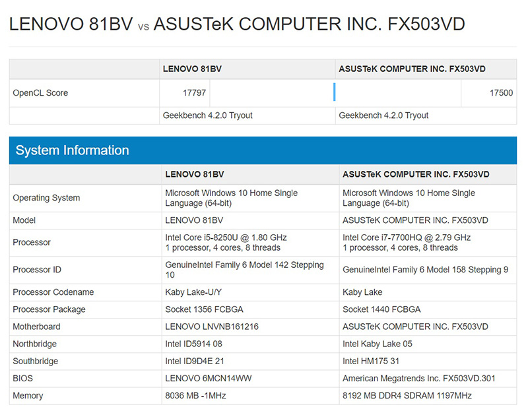Click Geekbench 4.2.0 Tryout under LENOVO
Screen dimensions: 528x411
tap(207, 115)
